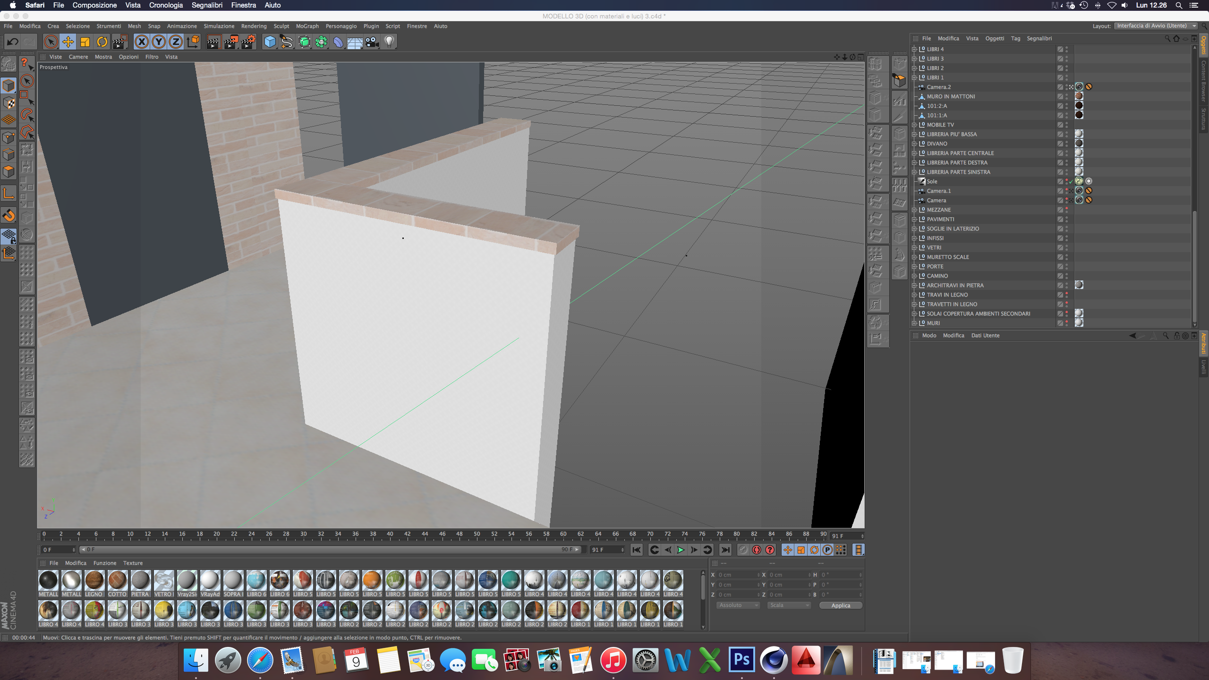Open Render to Picture Viewer icon
Screen dimensions: 1209x680
tap(231, 42)
